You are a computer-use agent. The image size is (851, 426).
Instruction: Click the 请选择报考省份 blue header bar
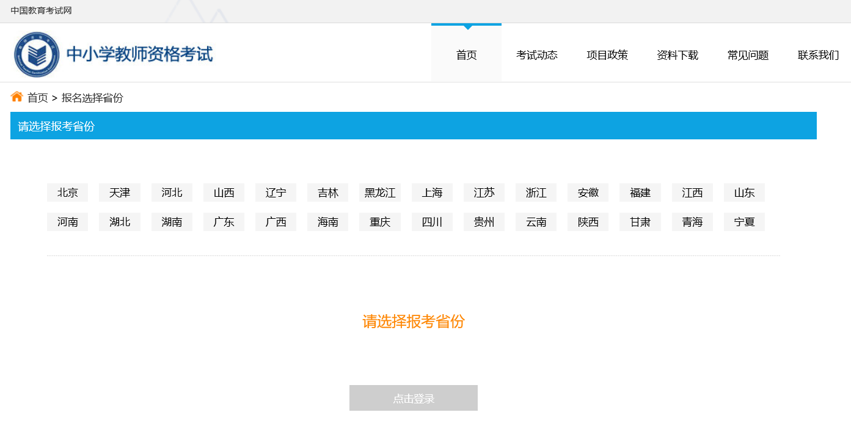pos(413,126)
